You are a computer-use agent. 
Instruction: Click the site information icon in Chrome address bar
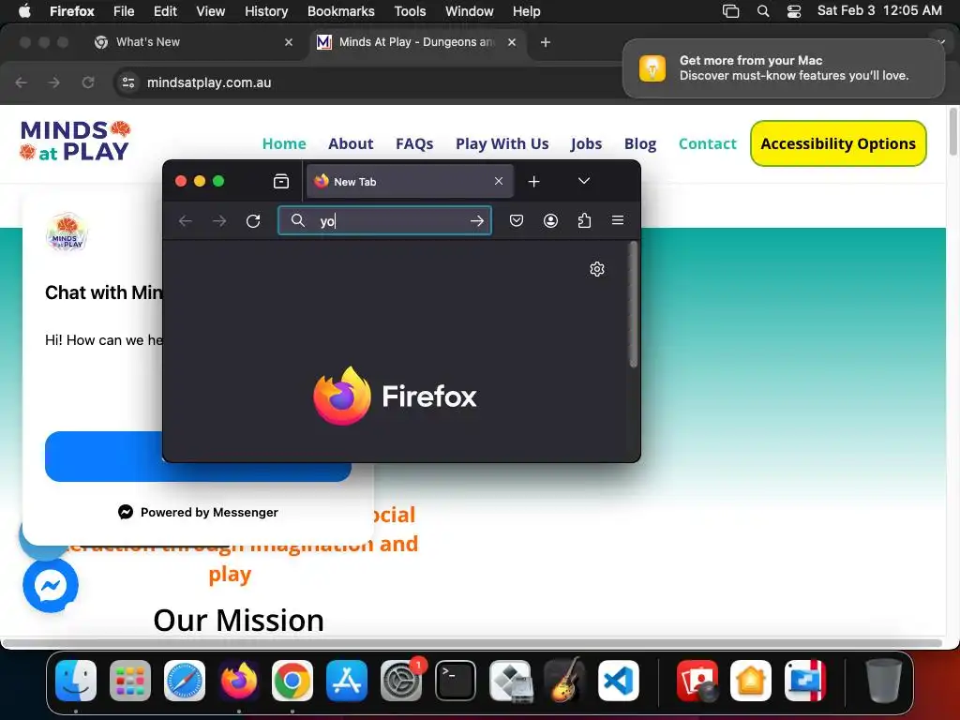pos(127,82)
